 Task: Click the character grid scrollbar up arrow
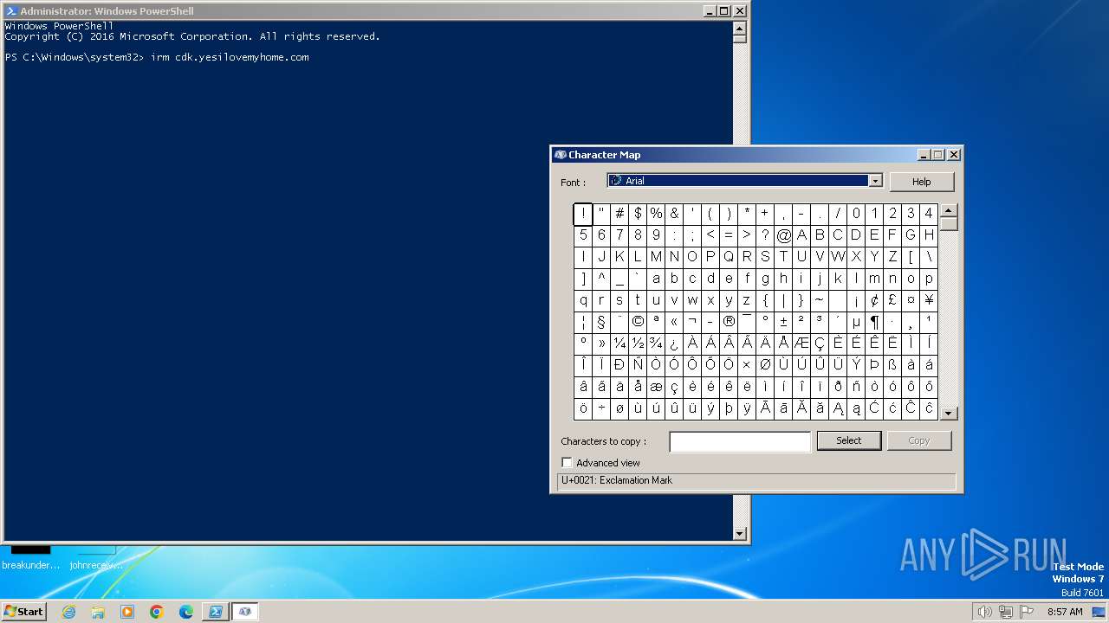tap(949, 210)
